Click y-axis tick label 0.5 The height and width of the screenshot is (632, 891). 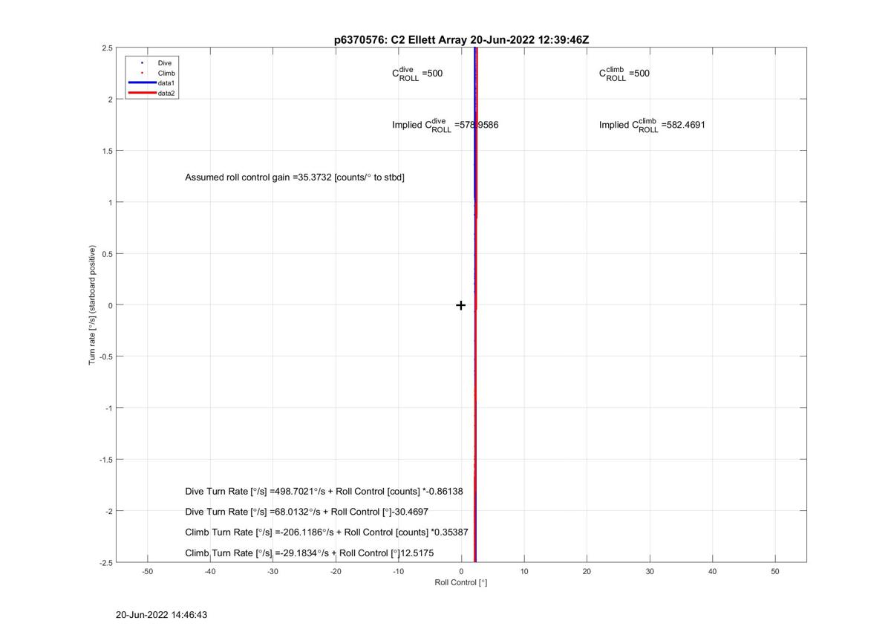coord(108,254)
